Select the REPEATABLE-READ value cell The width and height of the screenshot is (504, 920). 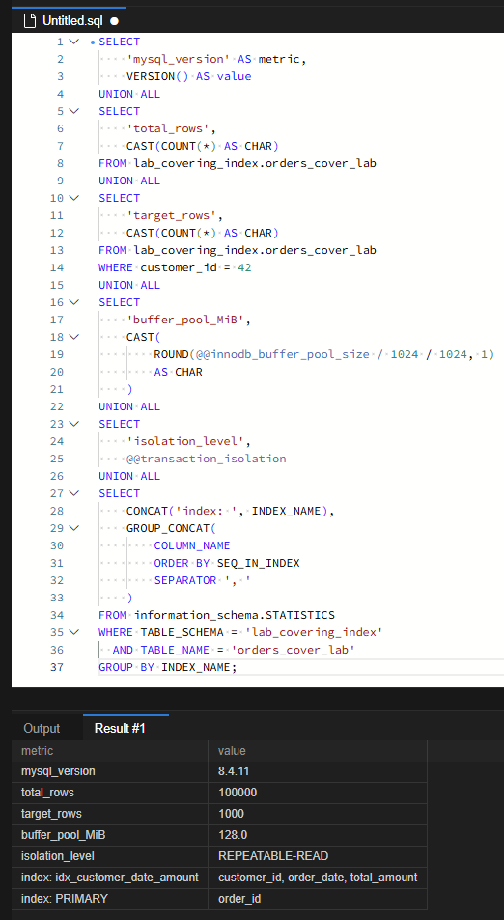(318, 856)
